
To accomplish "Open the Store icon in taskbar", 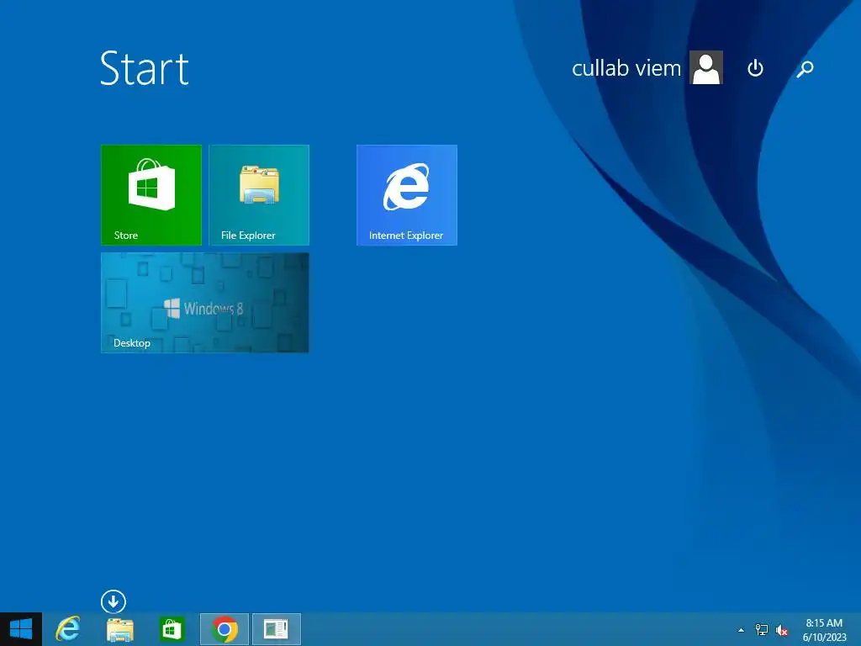I will click(172, 629).
